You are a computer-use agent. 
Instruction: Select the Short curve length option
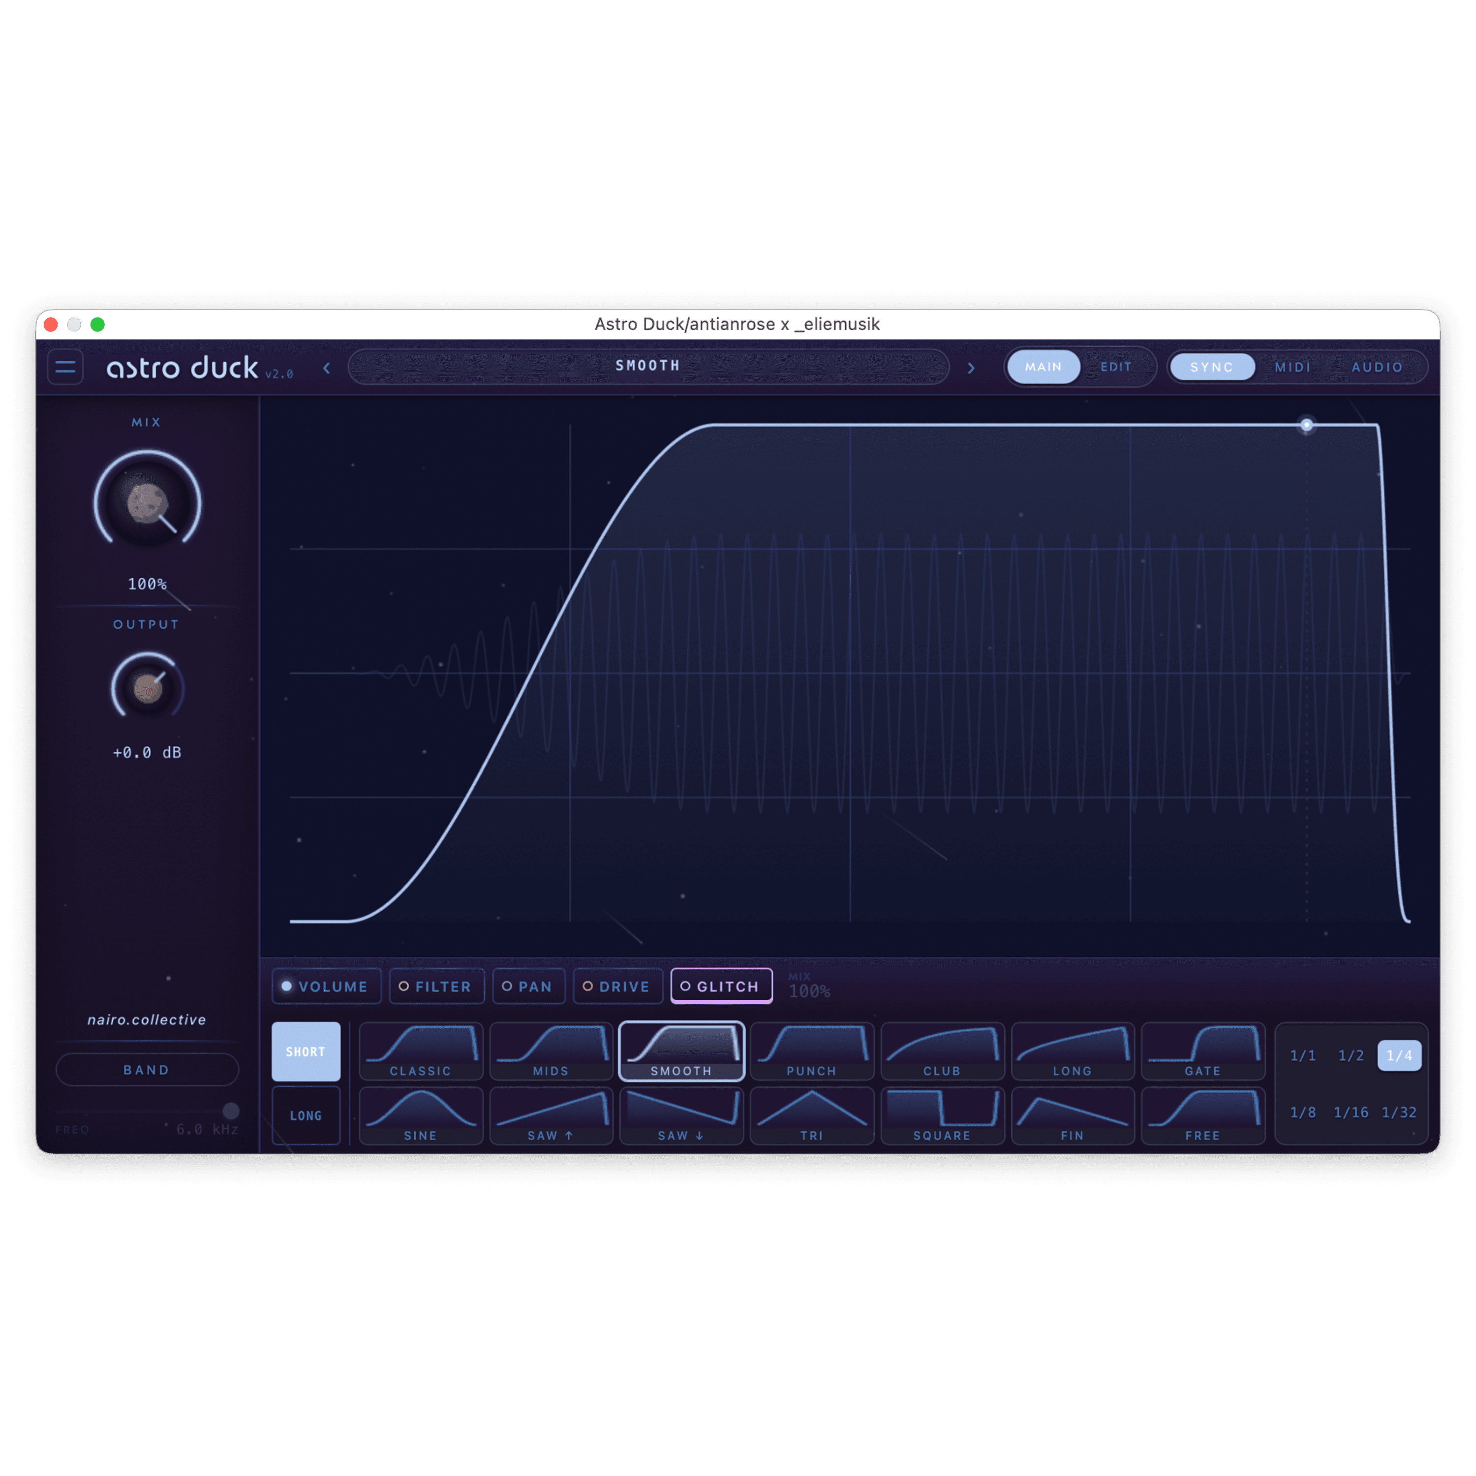pos(307,1051)
